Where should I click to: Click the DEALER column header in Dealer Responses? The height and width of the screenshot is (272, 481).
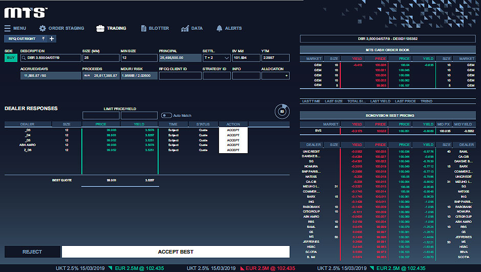pyautogui.click(x=27, y=124)
